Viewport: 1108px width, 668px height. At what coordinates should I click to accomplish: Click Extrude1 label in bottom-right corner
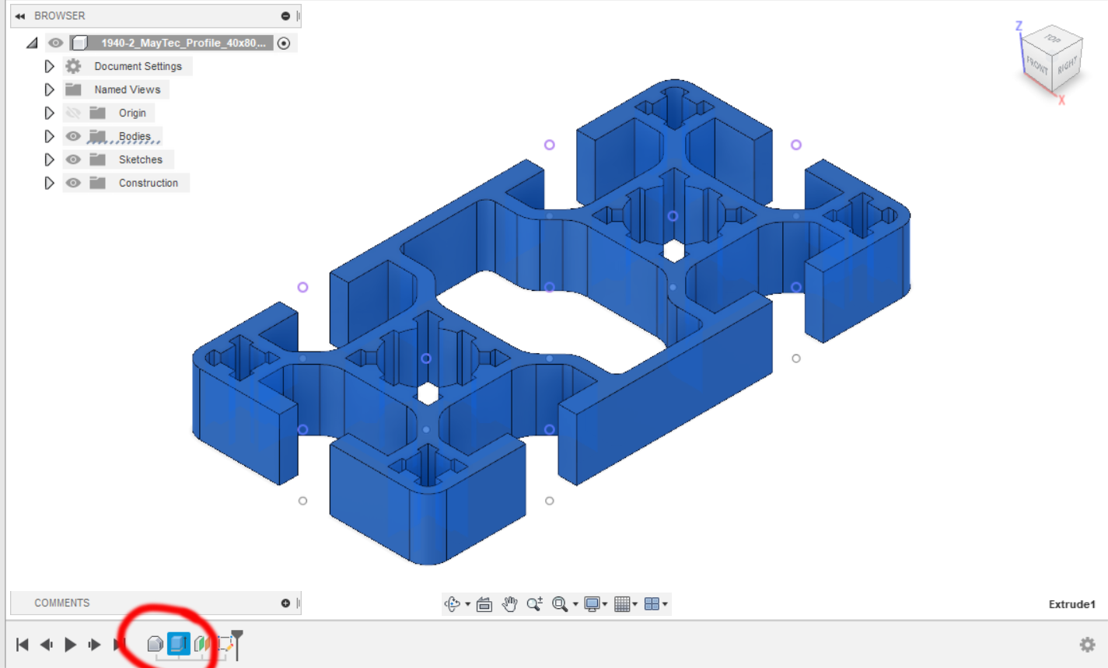pyautogui.click(x=1071, y=603)
